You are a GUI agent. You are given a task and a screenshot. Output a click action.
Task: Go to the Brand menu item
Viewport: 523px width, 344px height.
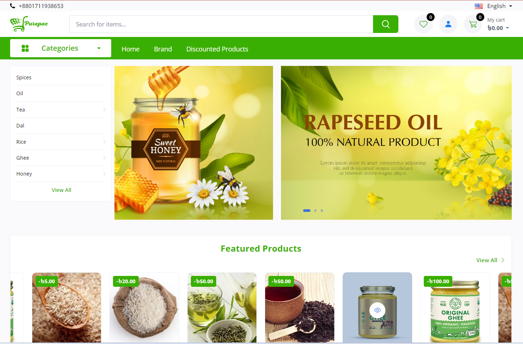tap(163, 49)
